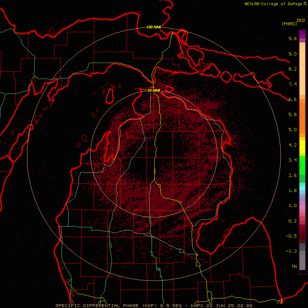The height and width of the screenshot is (308, 308).
Task: Select the -1.3 legend value
Action: [291, 251]
